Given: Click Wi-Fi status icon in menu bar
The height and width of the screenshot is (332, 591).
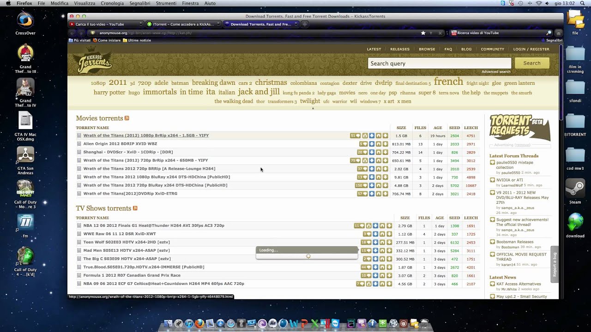Looking at the screenshot, I should point(538,3).
